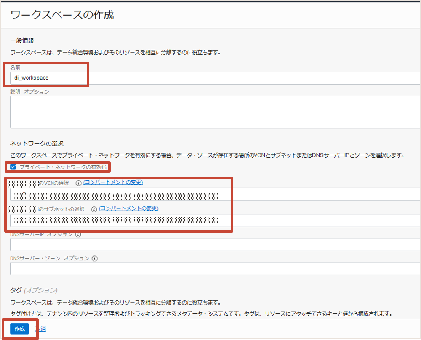This screenshot has width=421, height=340.
Task: Click the タグ (オプション) section heading
Action: [x=34, y=290]
